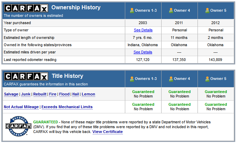This screenshot has height=144, width=238.
Task: Click the Owner 5 person icon in Title History
Action: [207, 79]
